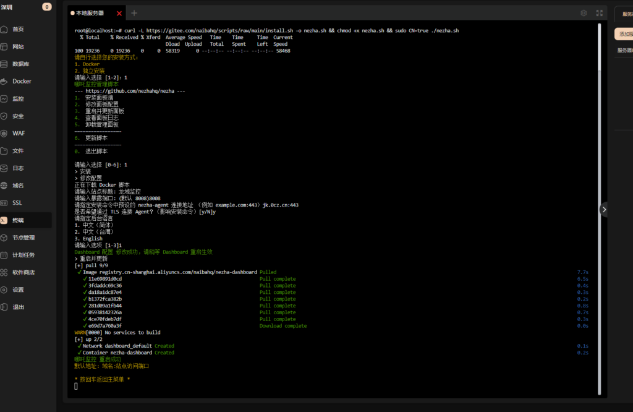The width and height of the screenshot is (633, 412).
Task: Click the 监控 monitor chart icon
Action: coord(4,98)
